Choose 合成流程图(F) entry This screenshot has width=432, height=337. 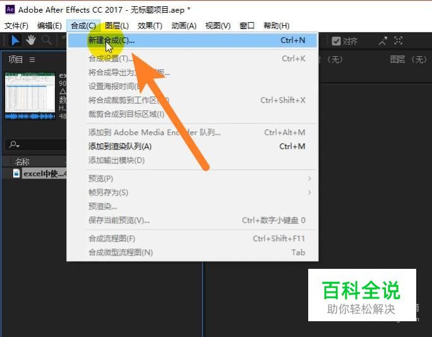[x=193, y=239]
